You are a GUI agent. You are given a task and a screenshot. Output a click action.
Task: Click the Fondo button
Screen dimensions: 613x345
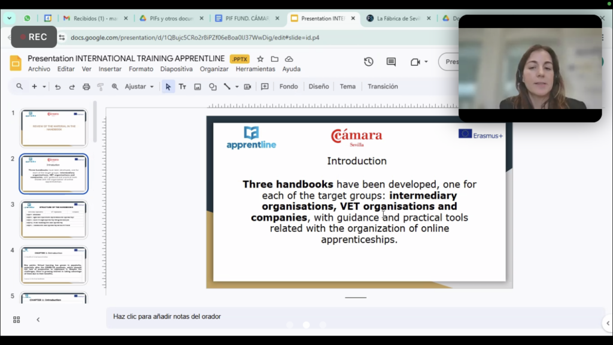click(288, 87)
